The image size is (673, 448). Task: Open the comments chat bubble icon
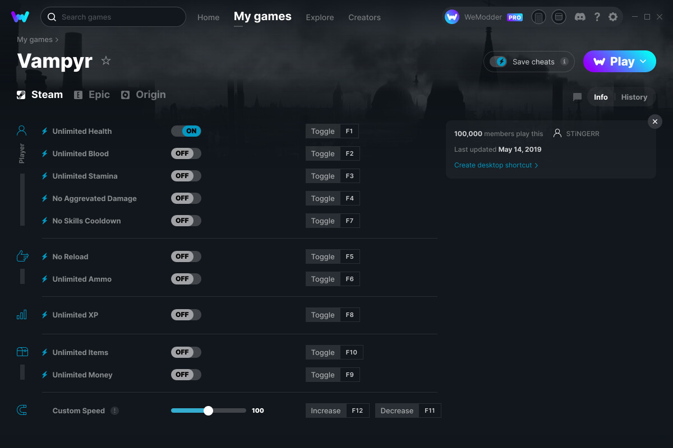click(x=577, y=97)
